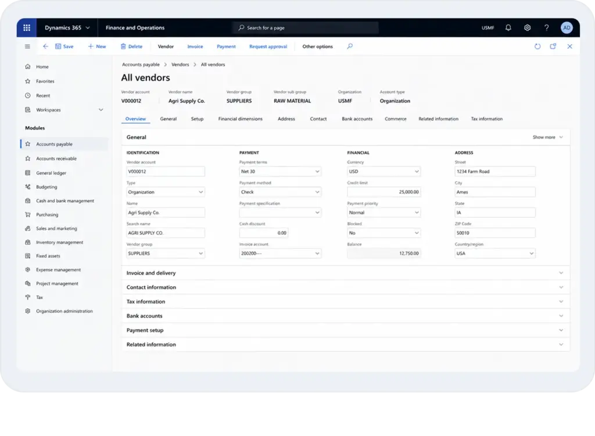Open Accounts receivable module

click(x=56, y=158)
